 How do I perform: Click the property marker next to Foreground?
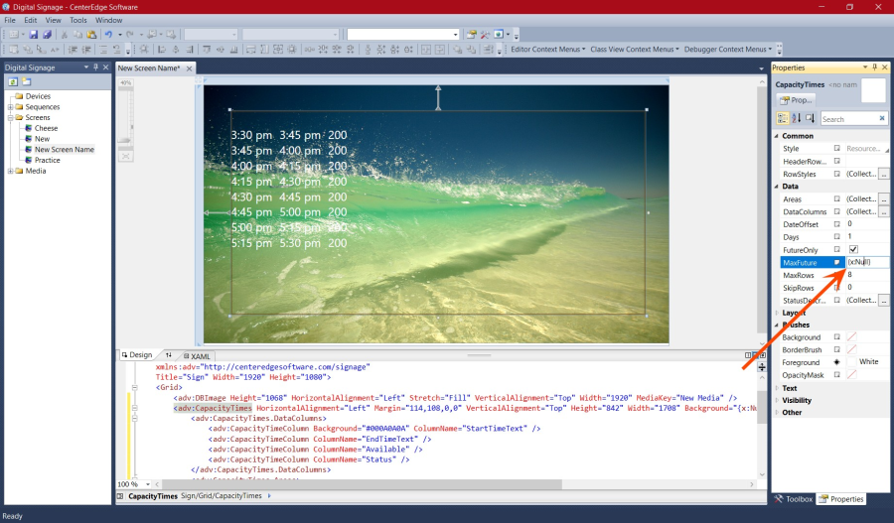point(837,362)
